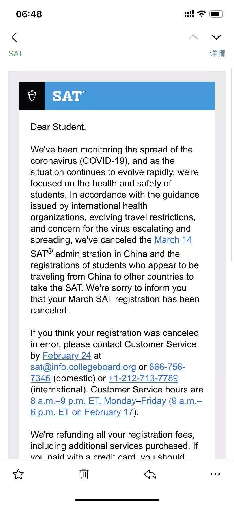
Task: Tap the blue SAT banner header
Action: point(129,96)
